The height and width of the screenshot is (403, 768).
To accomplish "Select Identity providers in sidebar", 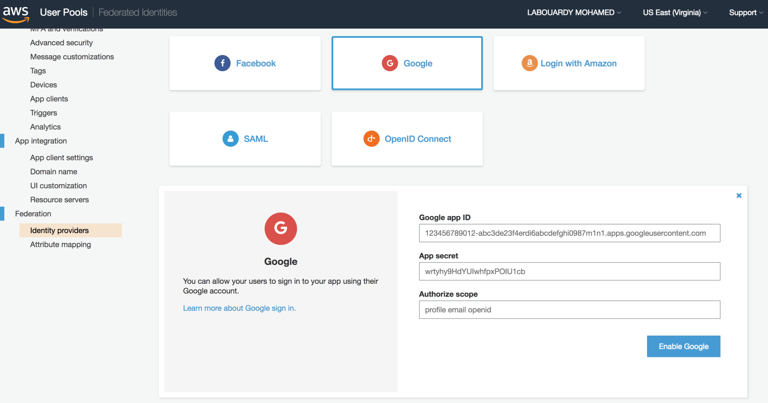I will [71, 230].
